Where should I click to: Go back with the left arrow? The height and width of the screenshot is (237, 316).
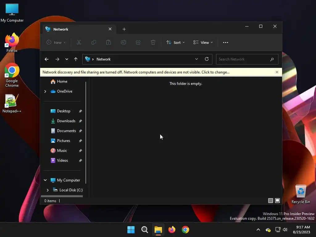[x=47, y=59]
